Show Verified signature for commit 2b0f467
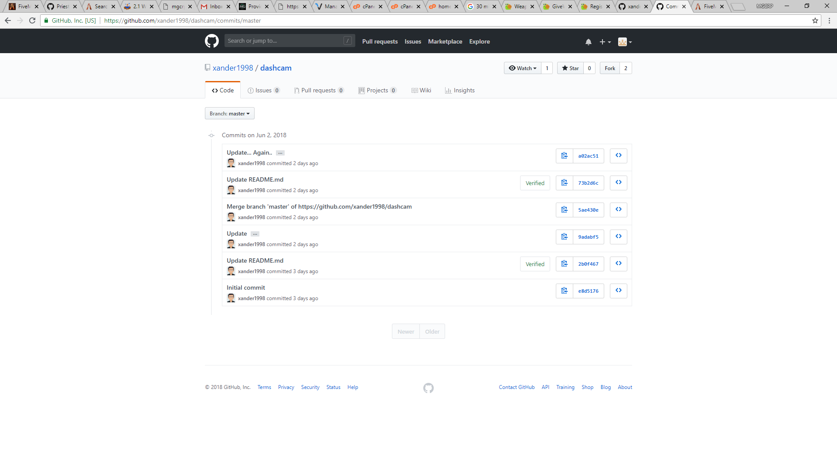Image resolution: width=837 pixels, height=453 pixels. 535,264
